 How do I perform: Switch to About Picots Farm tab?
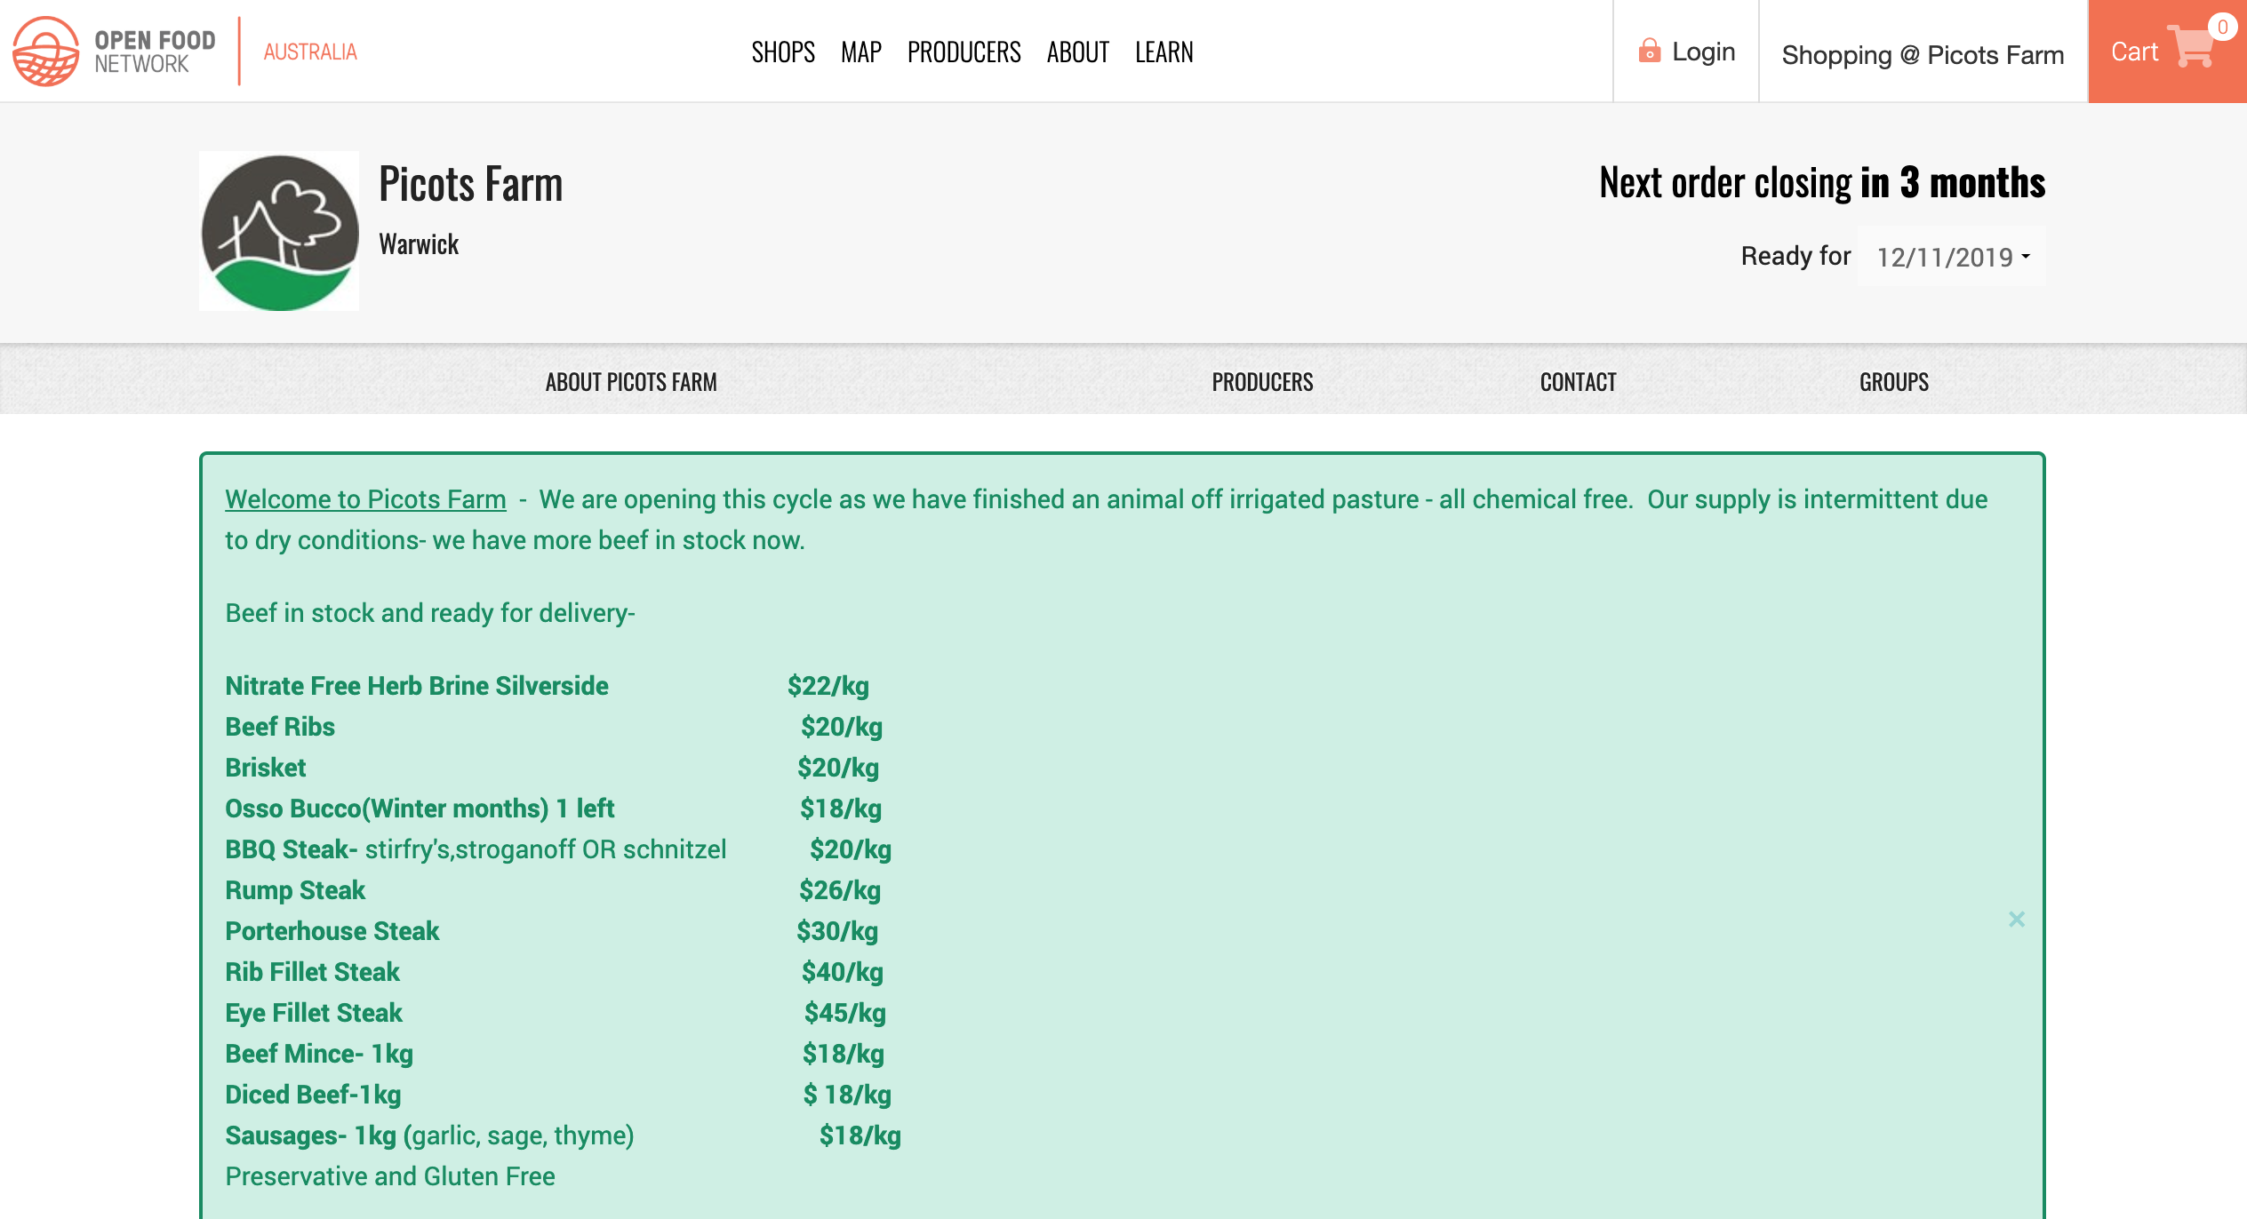(x=631, y=382)
